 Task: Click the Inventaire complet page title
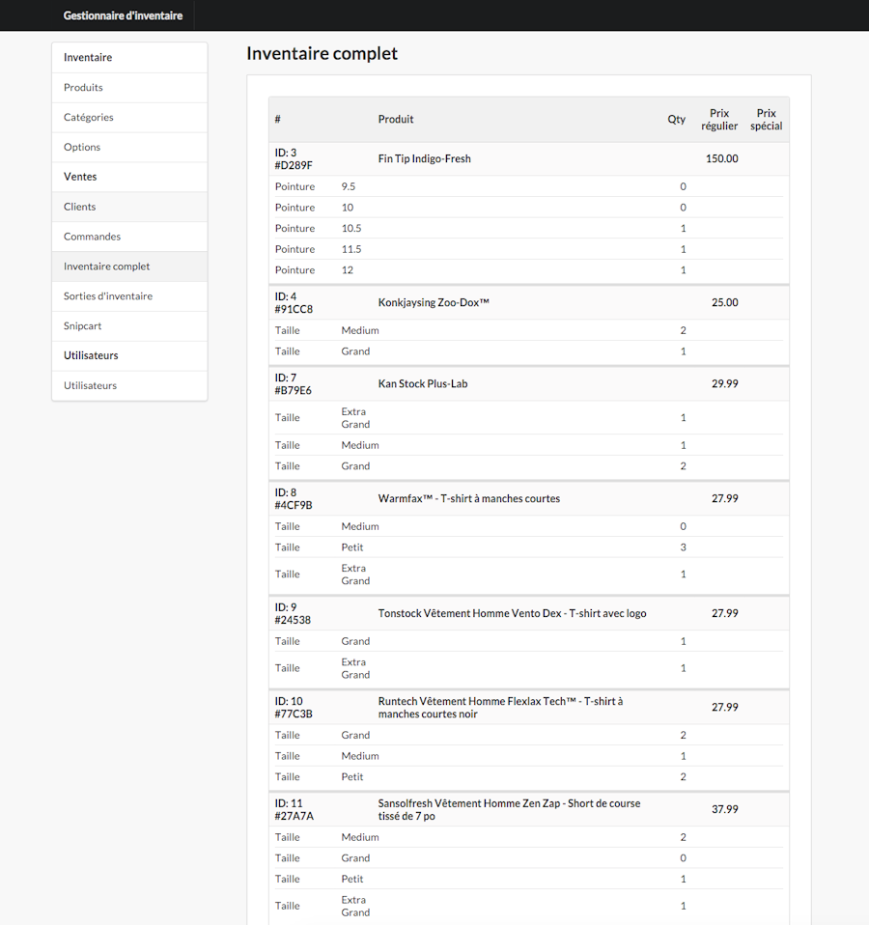point(322,53)
